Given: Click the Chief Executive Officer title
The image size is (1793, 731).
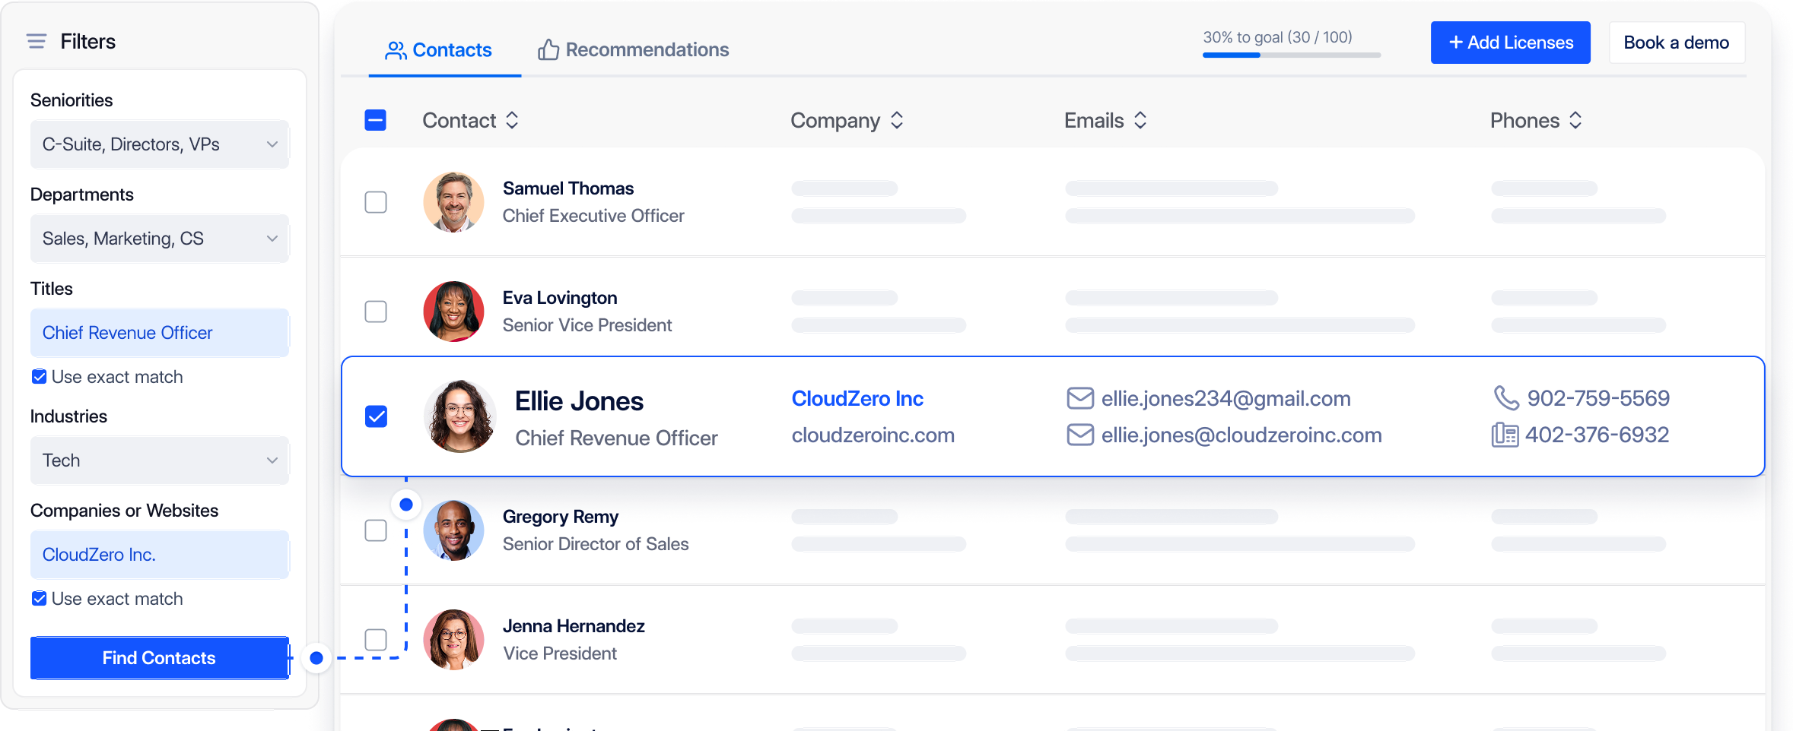Looking at the screenshot, I should [x=593, y=216].
